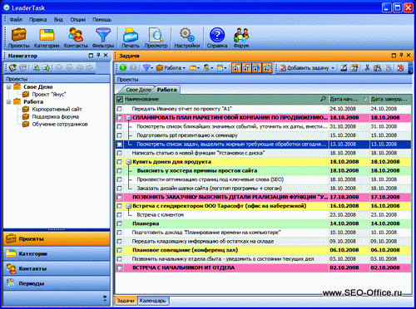Viewport: 416px width, 309px height.
Task: Tick the checkbox for Купить домен для продукта
Action: tap(119, 162)
